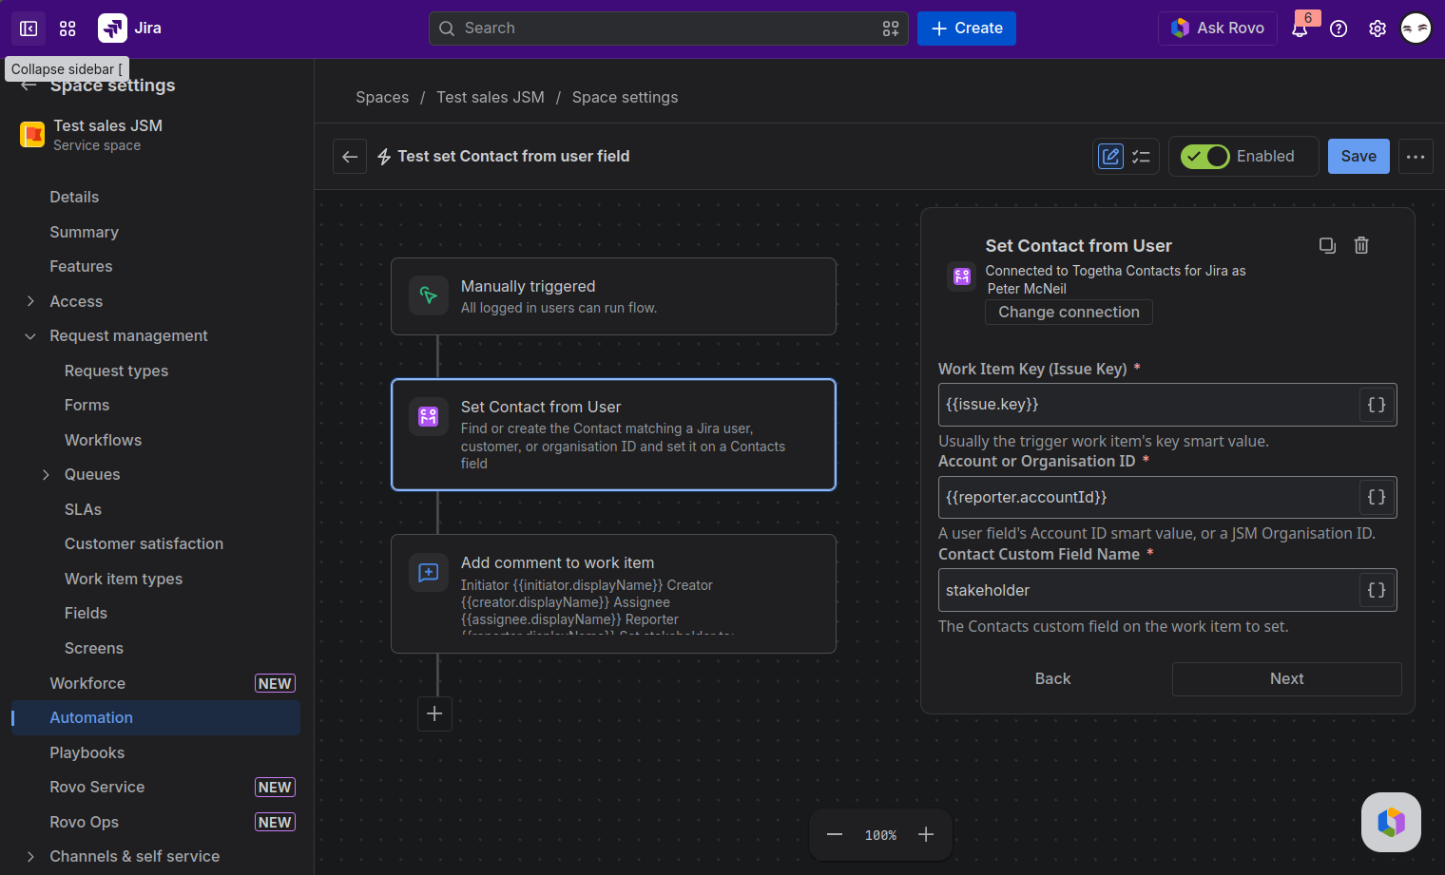The image size is (1445, 875).
Task: Save the automation rule
Action: (1358, 157)
